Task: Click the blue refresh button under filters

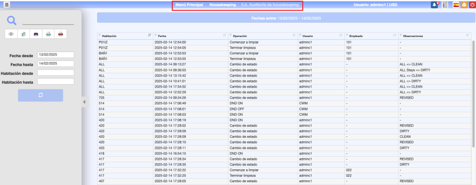Action: (x=41, y=95)
